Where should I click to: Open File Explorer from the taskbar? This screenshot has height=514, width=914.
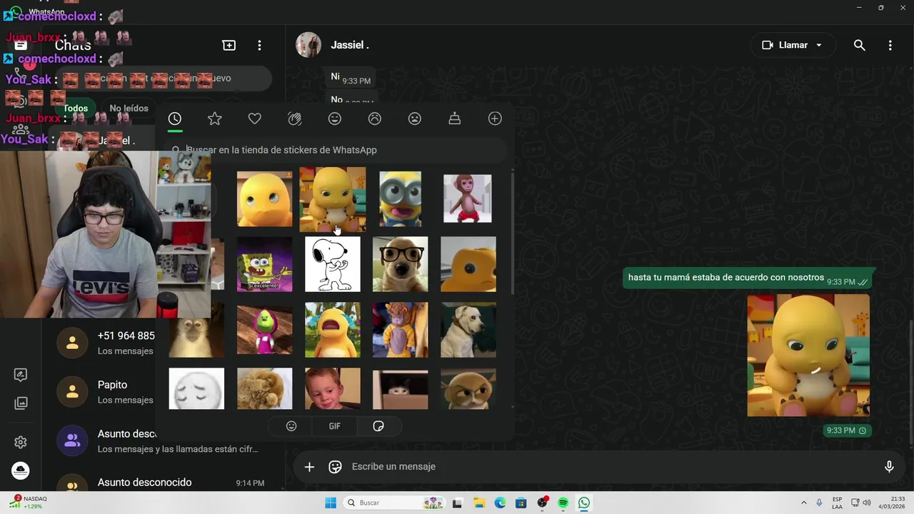(x=478, y=503)
